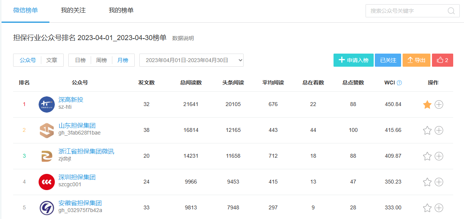Click account ID zjdbjt
Image resolution: width=464 pixels, height=219 pixels.
pyautogui.click(x=65, y=159)
